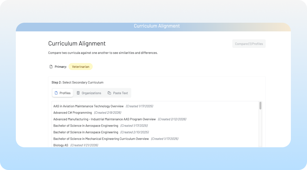Click the building icon for Organizations
The image size is (307, 170).
[78, 93]
